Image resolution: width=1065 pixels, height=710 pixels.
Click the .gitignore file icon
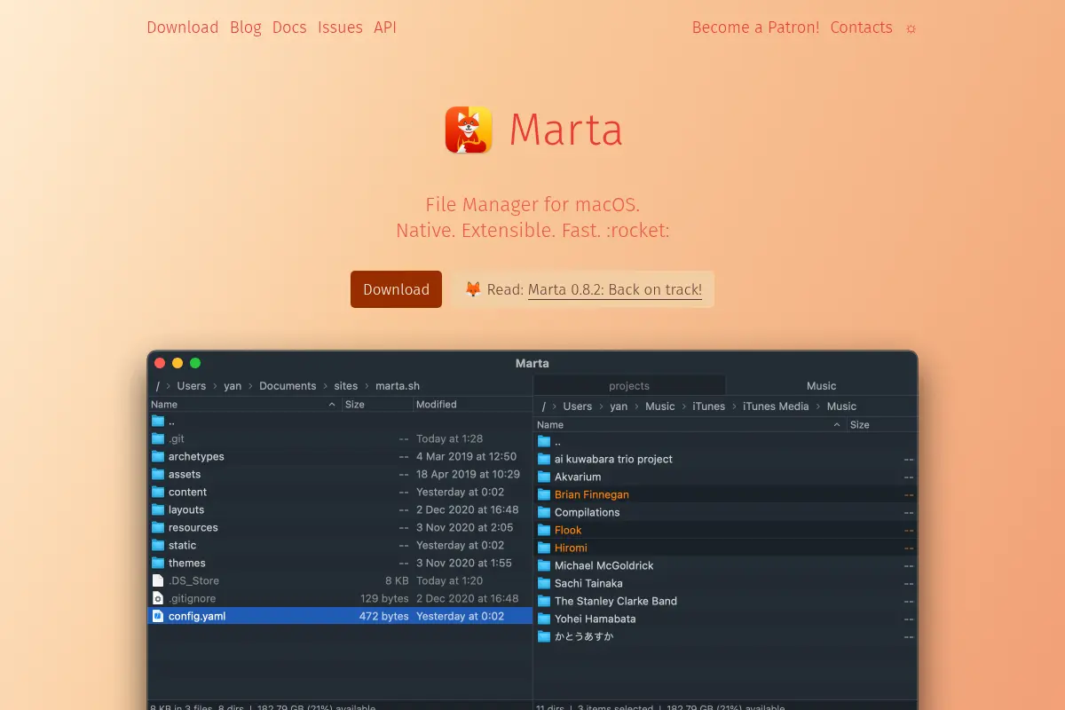158,598
